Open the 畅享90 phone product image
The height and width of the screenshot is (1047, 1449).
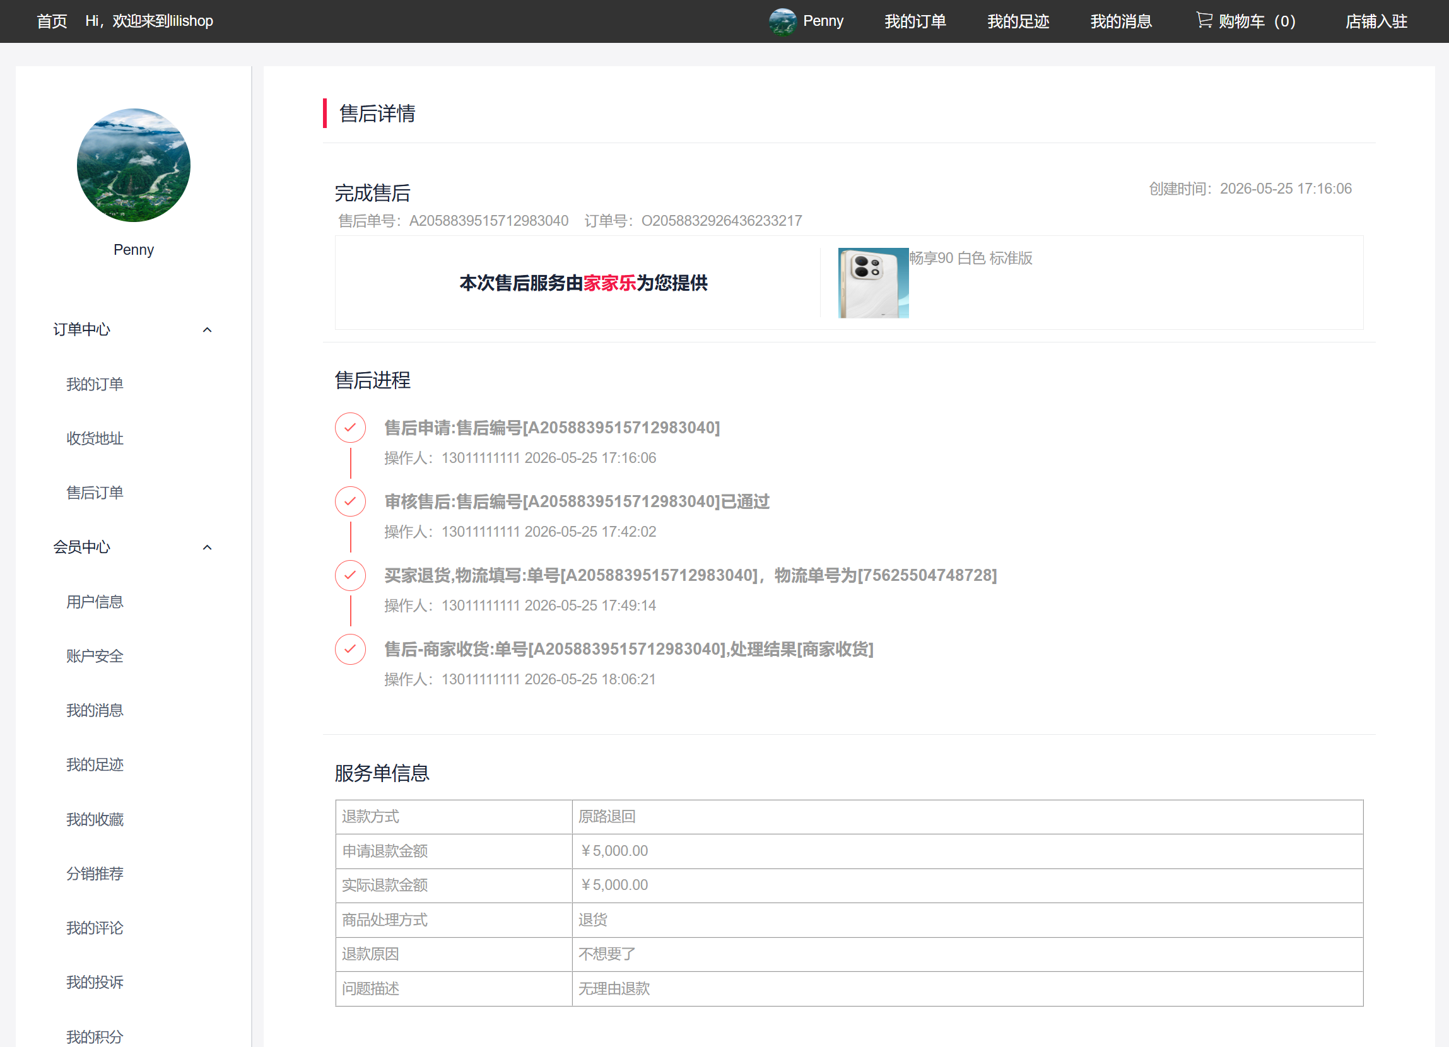point(873,283)
